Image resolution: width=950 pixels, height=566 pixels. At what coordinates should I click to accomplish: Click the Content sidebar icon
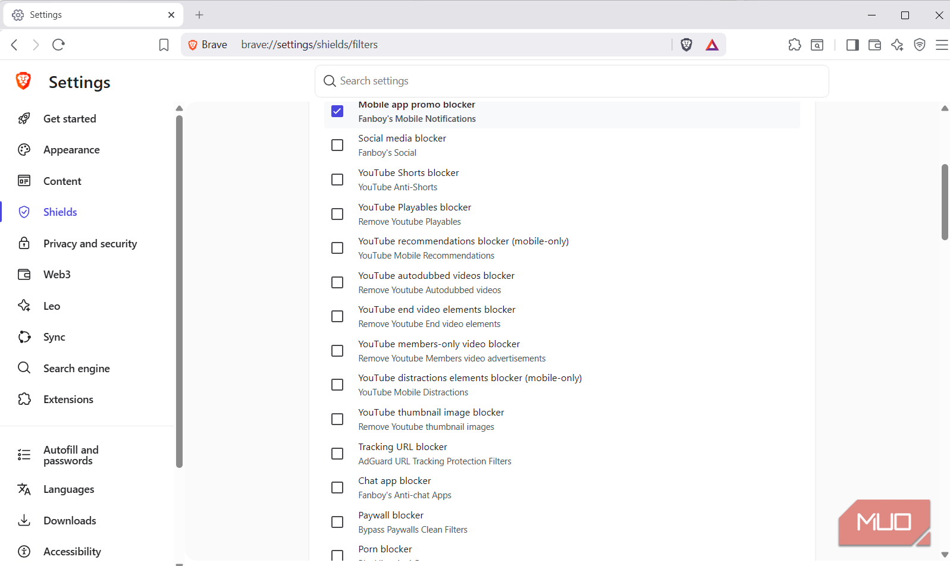24,181
